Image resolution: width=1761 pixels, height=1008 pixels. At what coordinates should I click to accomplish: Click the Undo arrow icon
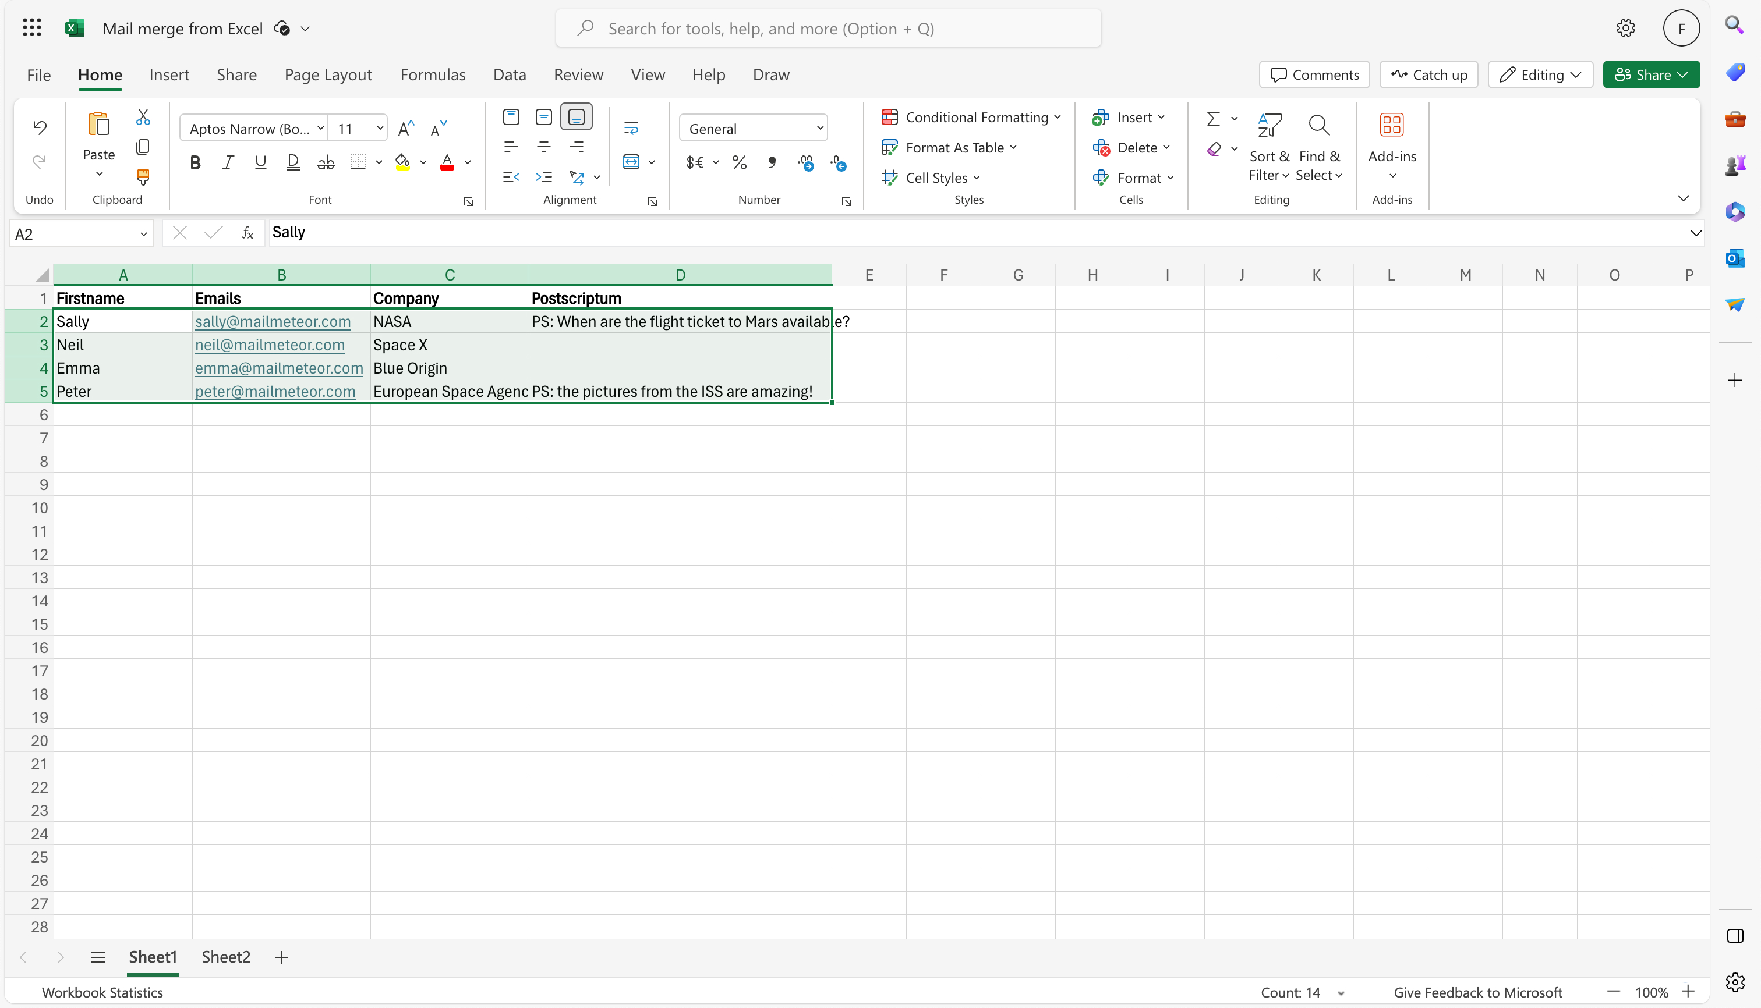tap(40, 127)
